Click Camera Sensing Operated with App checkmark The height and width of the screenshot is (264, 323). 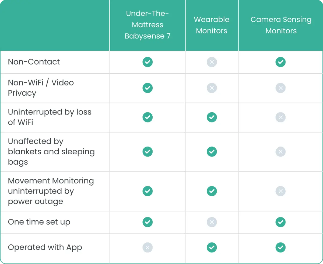280,247
